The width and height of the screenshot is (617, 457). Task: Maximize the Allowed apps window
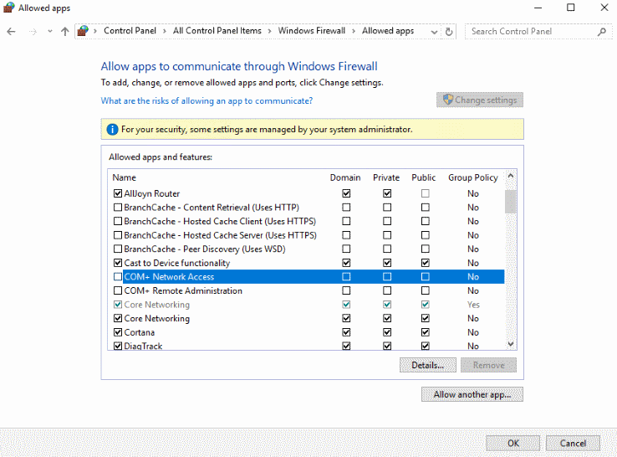[x=570, y=8]
